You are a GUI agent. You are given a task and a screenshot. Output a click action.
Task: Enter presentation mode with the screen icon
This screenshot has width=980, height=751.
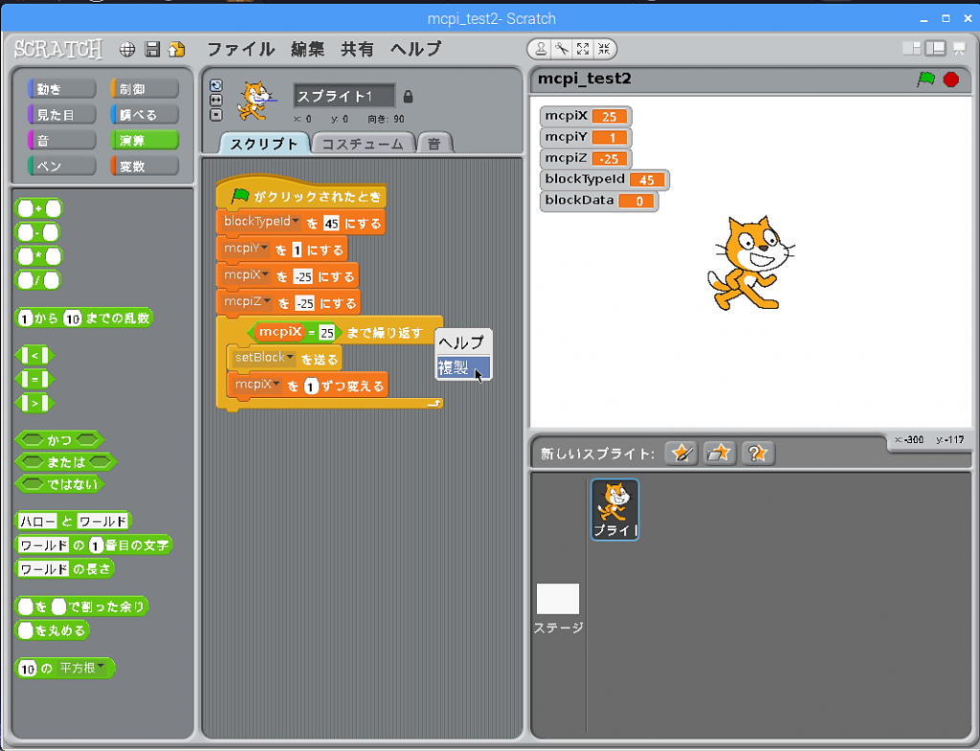pos(959,48)
